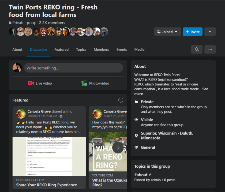The width and height of the screenshot is (225, 192).
Task: Click the Topics in this group heading
Action: 152,166
